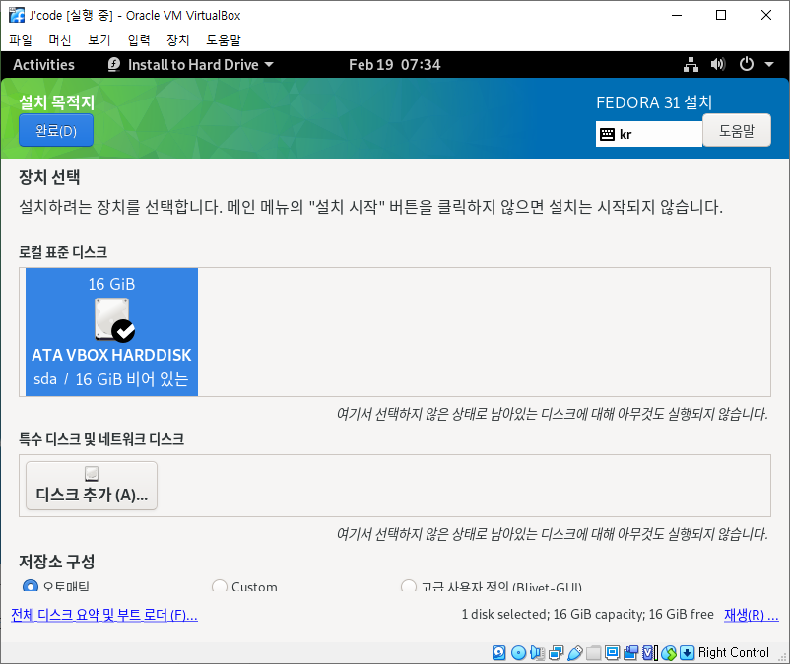Click the GNOME network status icon

pos(691,64)
